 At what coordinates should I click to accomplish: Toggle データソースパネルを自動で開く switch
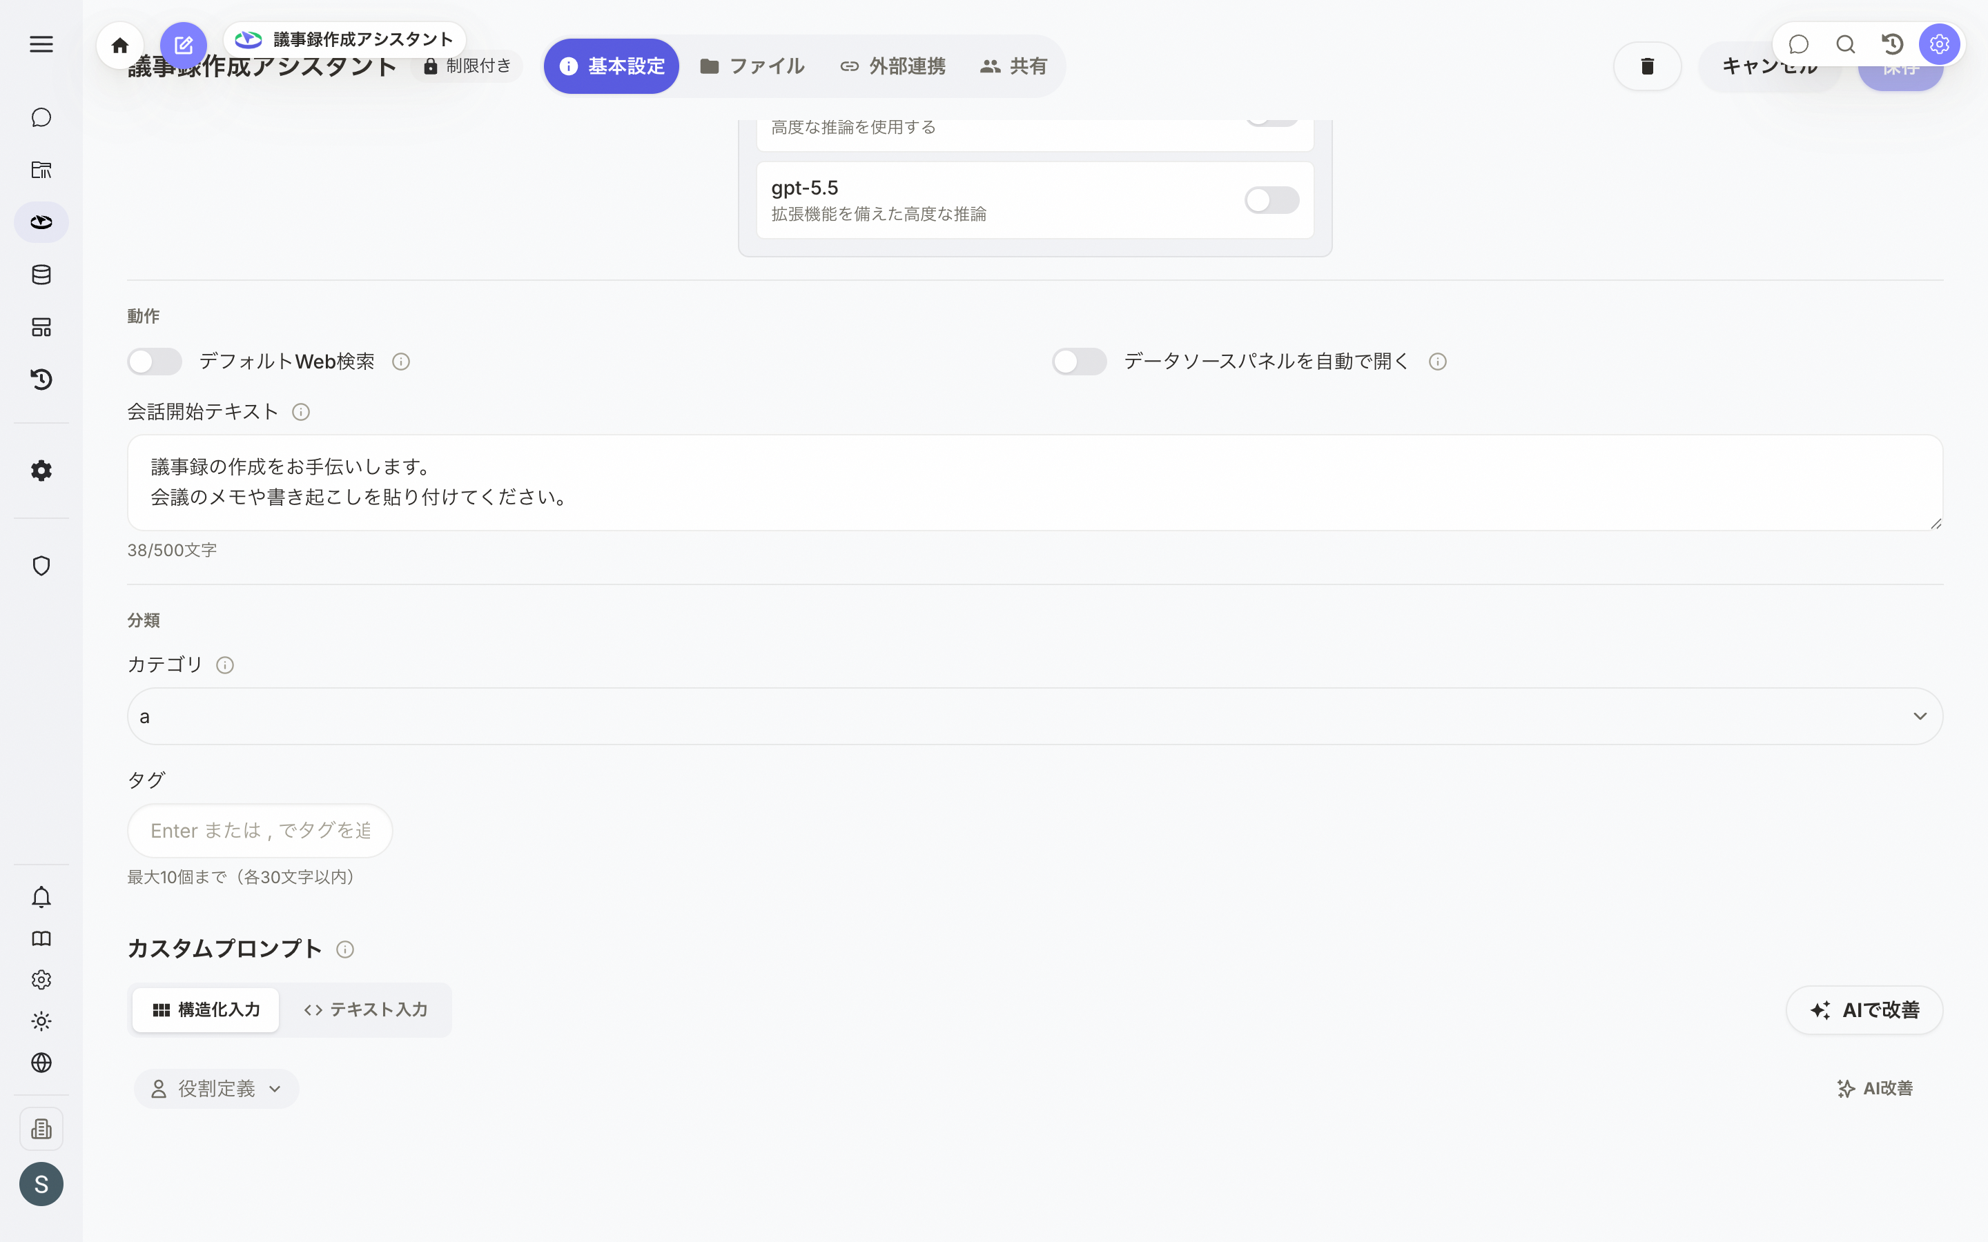(1080, 362)
